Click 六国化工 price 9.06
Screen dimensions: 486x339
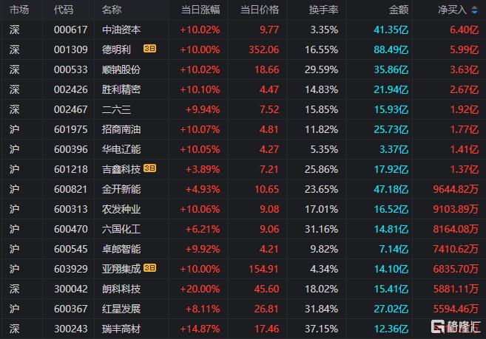click(x=269, y=228)
